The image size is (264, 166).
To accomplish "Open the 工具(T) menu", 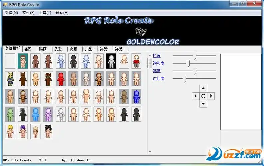I will tap(45, 13).
